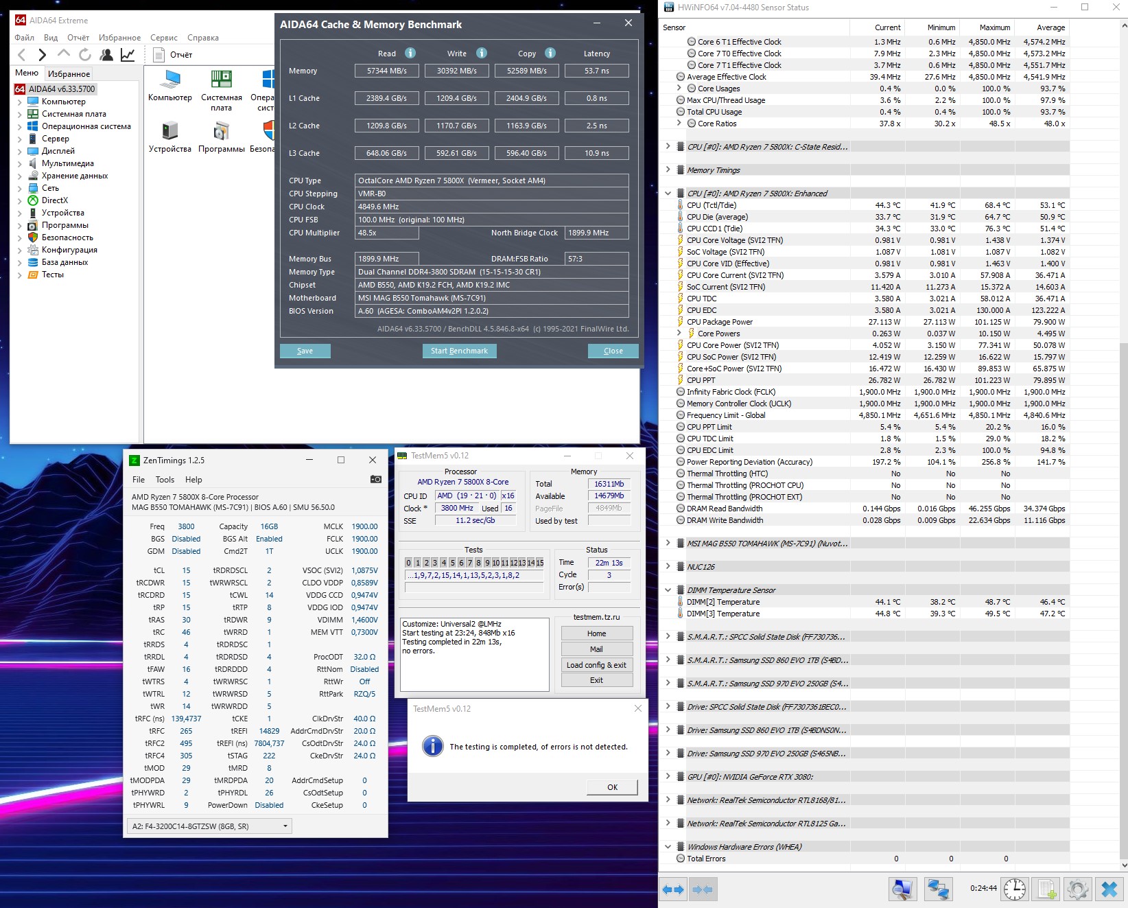
Task: Expand Memory Timings section in HWiNFO
Action: click(668, 170)
